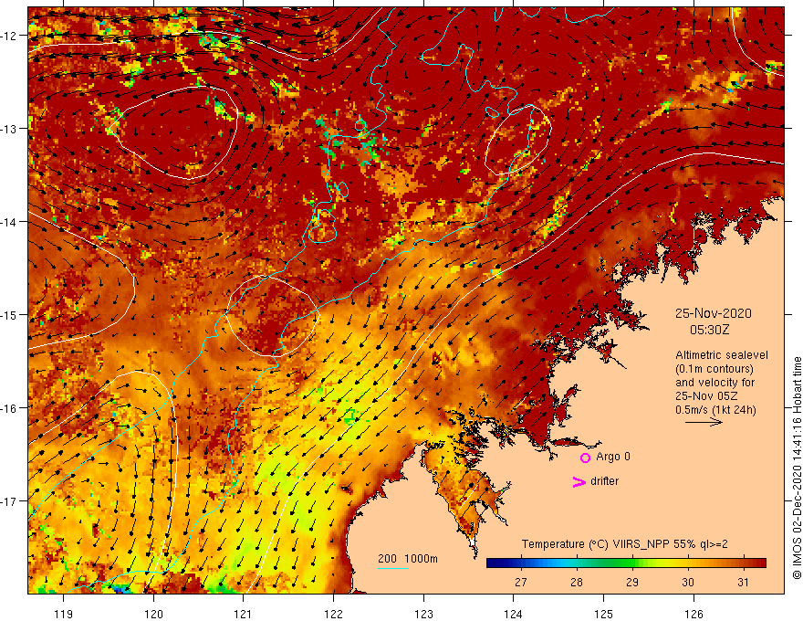The height and width of the screenshot is (621, 803).
Task: Click the '-17' latitude axis label
Action: pyautogui.click(x=10, y=501)
